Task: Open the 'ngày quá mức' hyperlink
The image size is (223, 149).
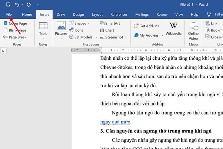Action: [115, 122]
